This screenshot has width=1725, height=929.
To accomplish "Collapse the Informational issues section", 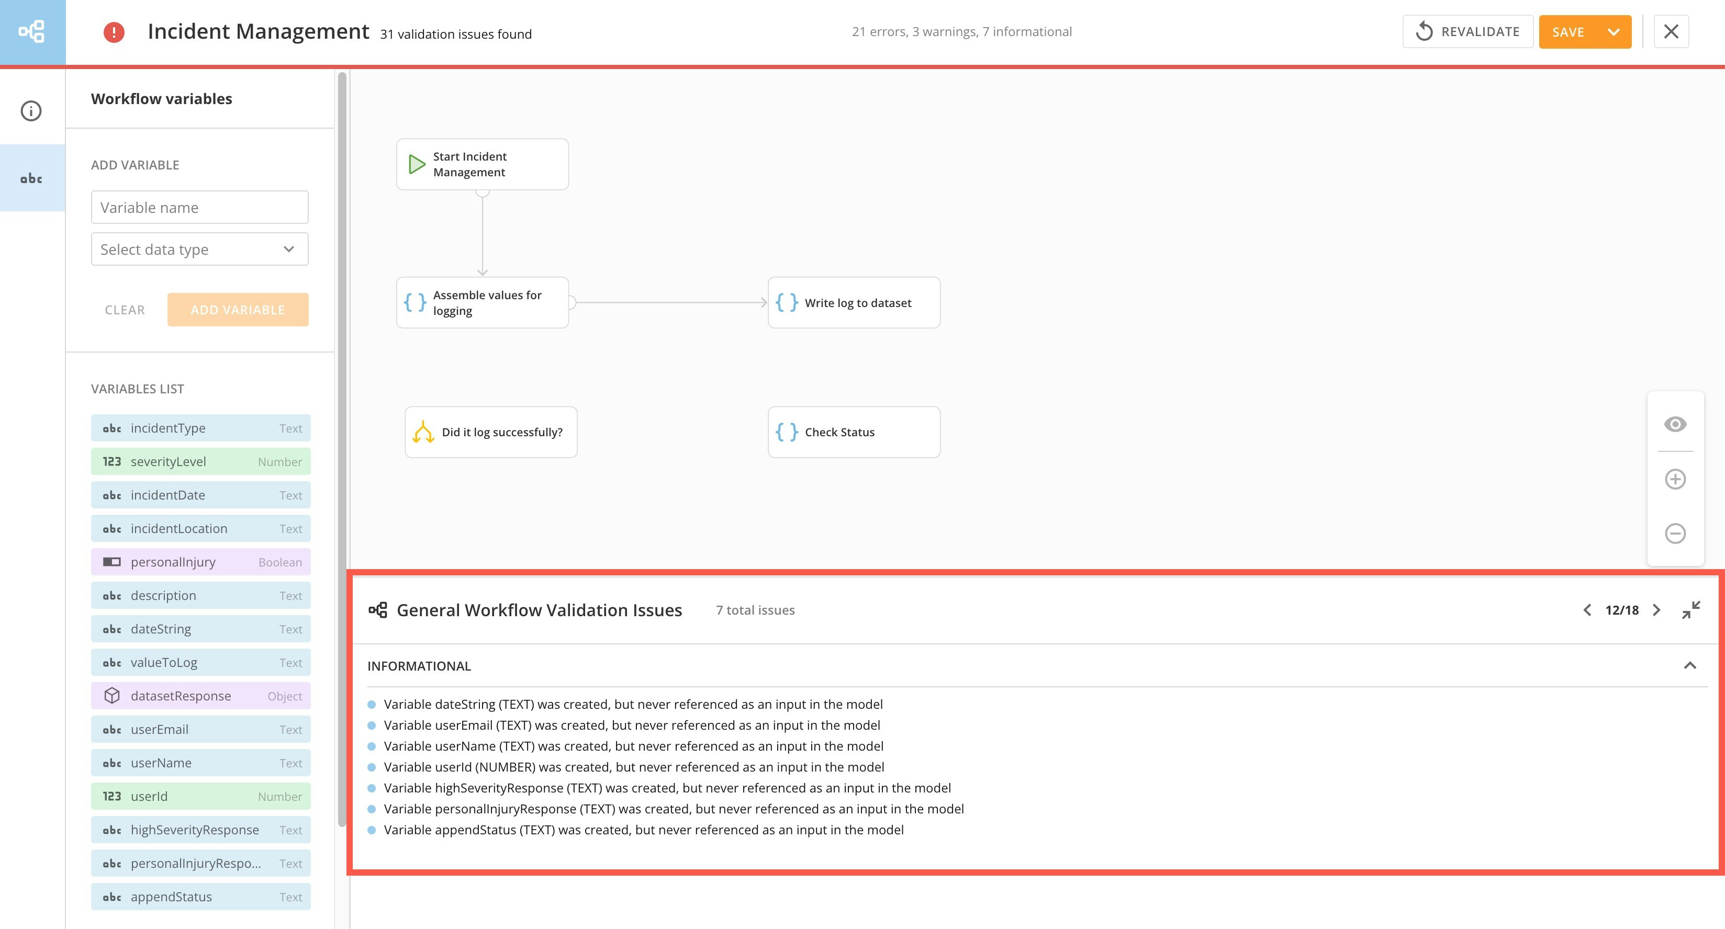I will coord(1689,665).
